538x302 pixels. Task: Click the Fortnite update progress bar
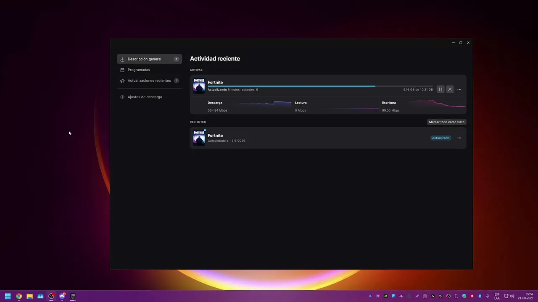[320, 86]
